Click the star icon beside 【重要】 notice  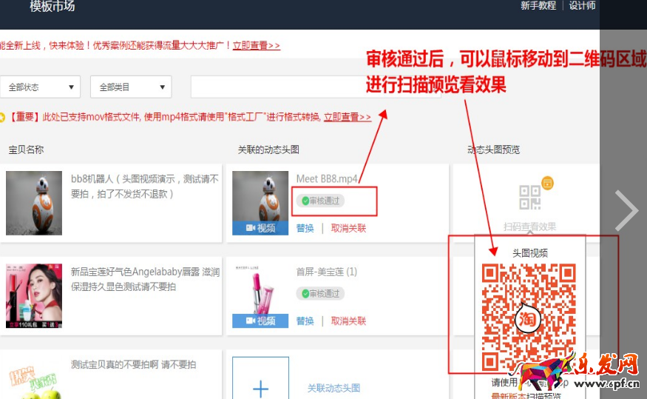2,117
